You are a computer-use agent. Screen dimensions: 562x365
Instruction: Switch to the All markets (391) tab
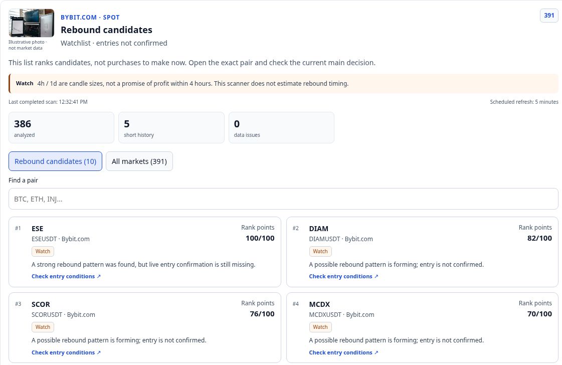coord(139,161)
